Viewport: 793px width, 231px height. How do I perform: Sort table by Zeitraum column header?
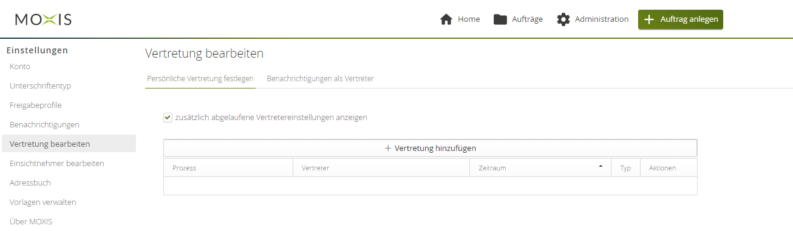point(540,168)
